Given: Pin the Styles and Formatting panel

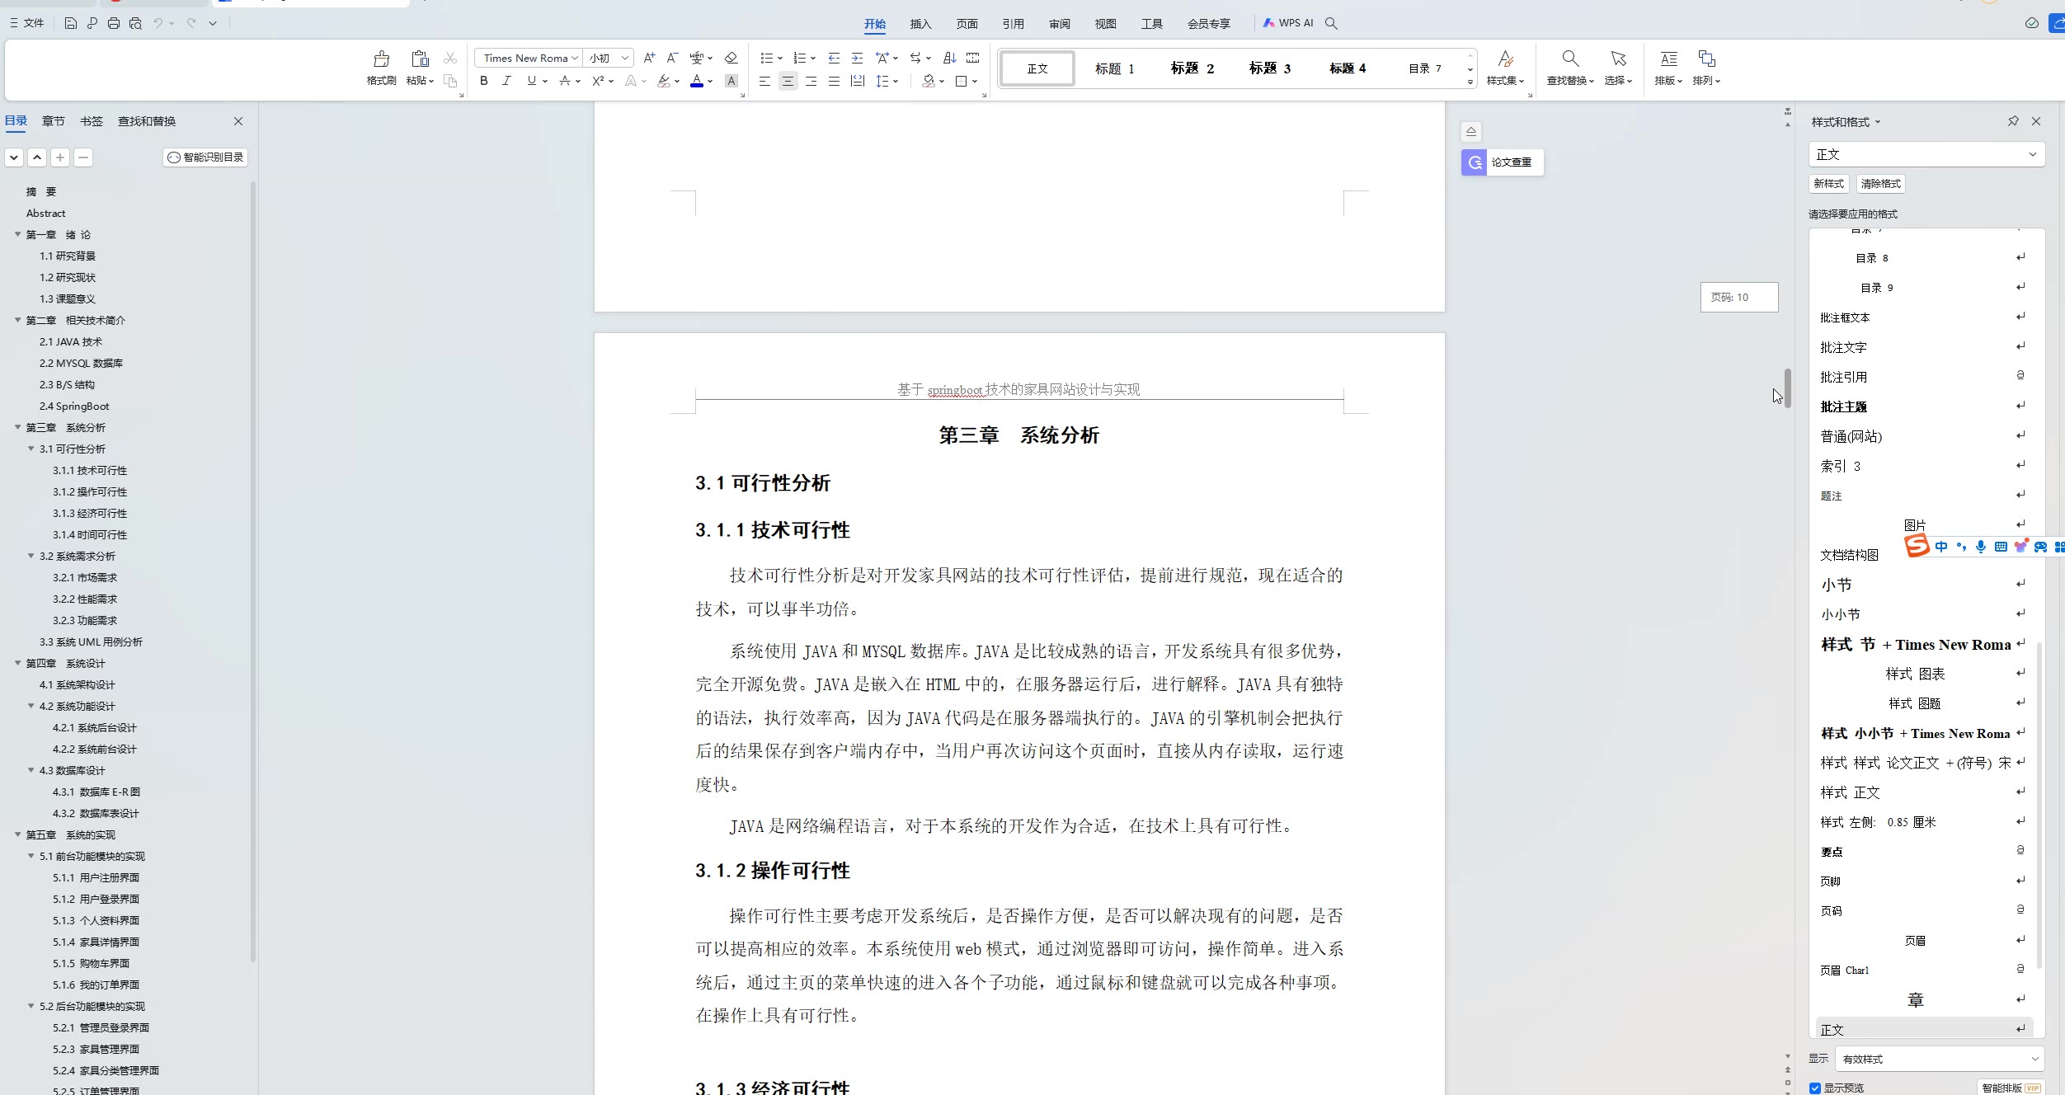Looking at the screenshot, I should [2013, 121].
